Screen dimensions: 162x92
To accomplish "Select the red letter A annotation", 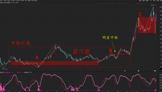I will pyautogui.click(x=37, y=57).
